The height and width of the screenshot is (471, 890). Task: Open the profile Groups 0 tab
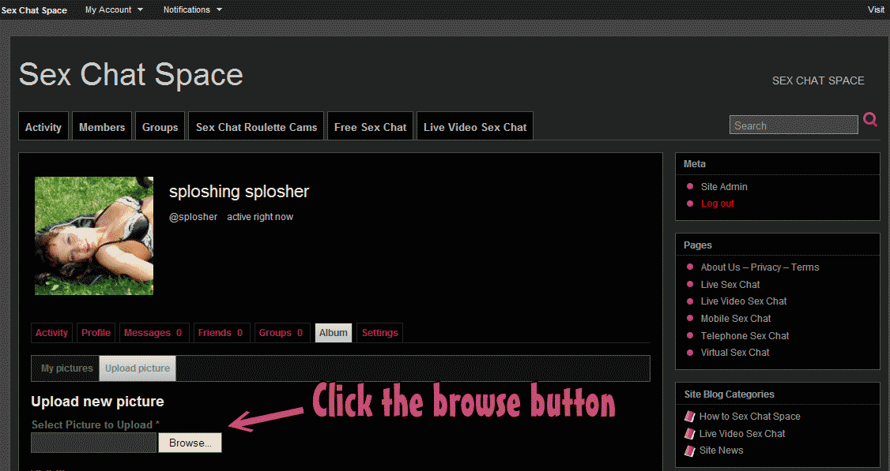(281, 333)
